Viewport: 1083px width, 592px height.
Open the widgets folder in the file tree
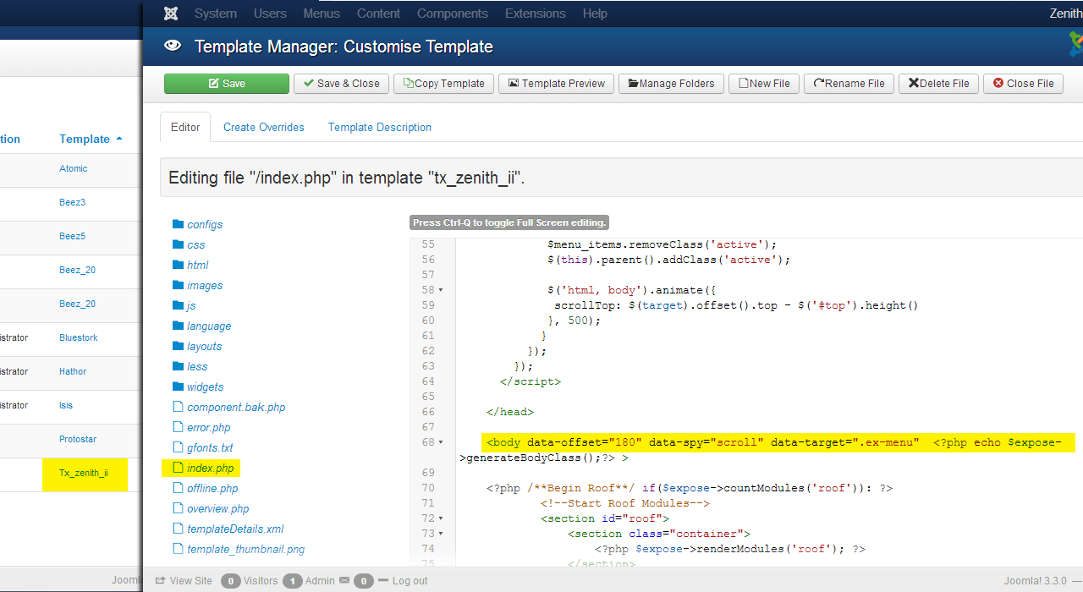(x=202, y=386)
